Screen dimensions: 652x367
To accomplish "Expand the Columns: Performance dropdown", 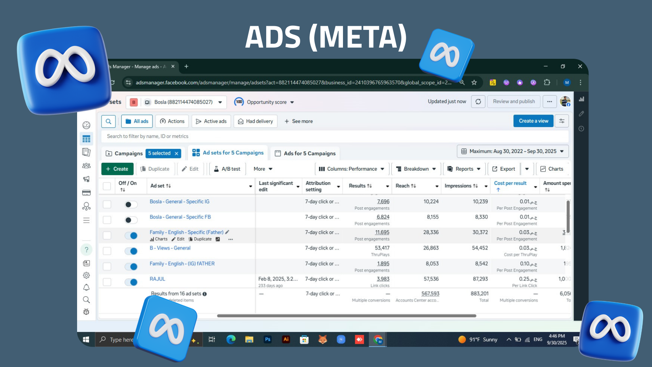I will 352,169.
